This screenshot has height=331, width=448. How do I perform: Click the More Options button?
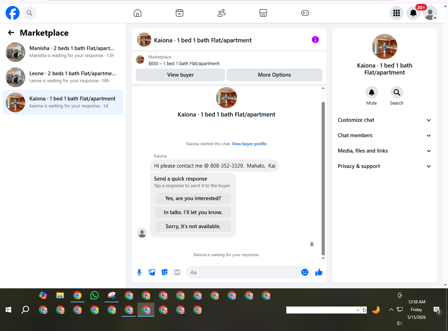274,75
